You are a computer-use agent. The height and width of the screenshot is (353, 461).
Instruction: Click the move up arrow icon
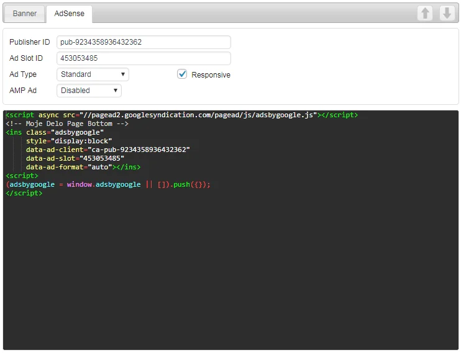tap(425, 13)
